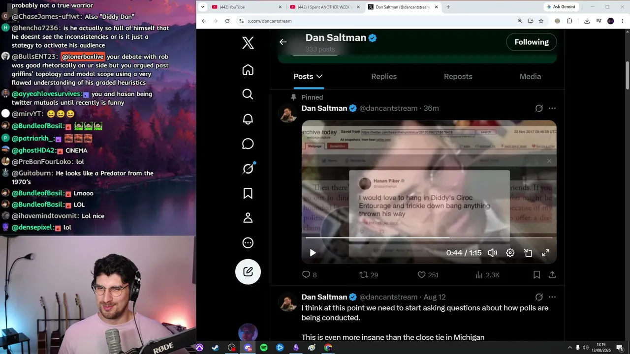Switch to the Replies tab
This screenshot has height=354, width=630.
click(x=384, y=76)
